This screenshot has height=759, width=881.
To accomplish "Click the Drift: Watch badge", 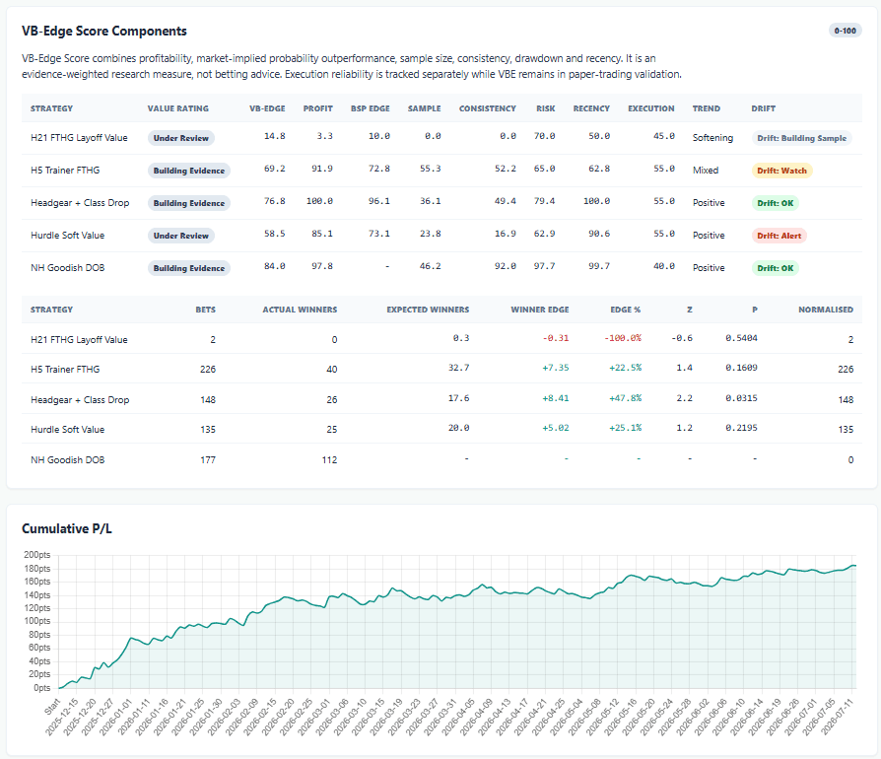I will pos(781,171).
